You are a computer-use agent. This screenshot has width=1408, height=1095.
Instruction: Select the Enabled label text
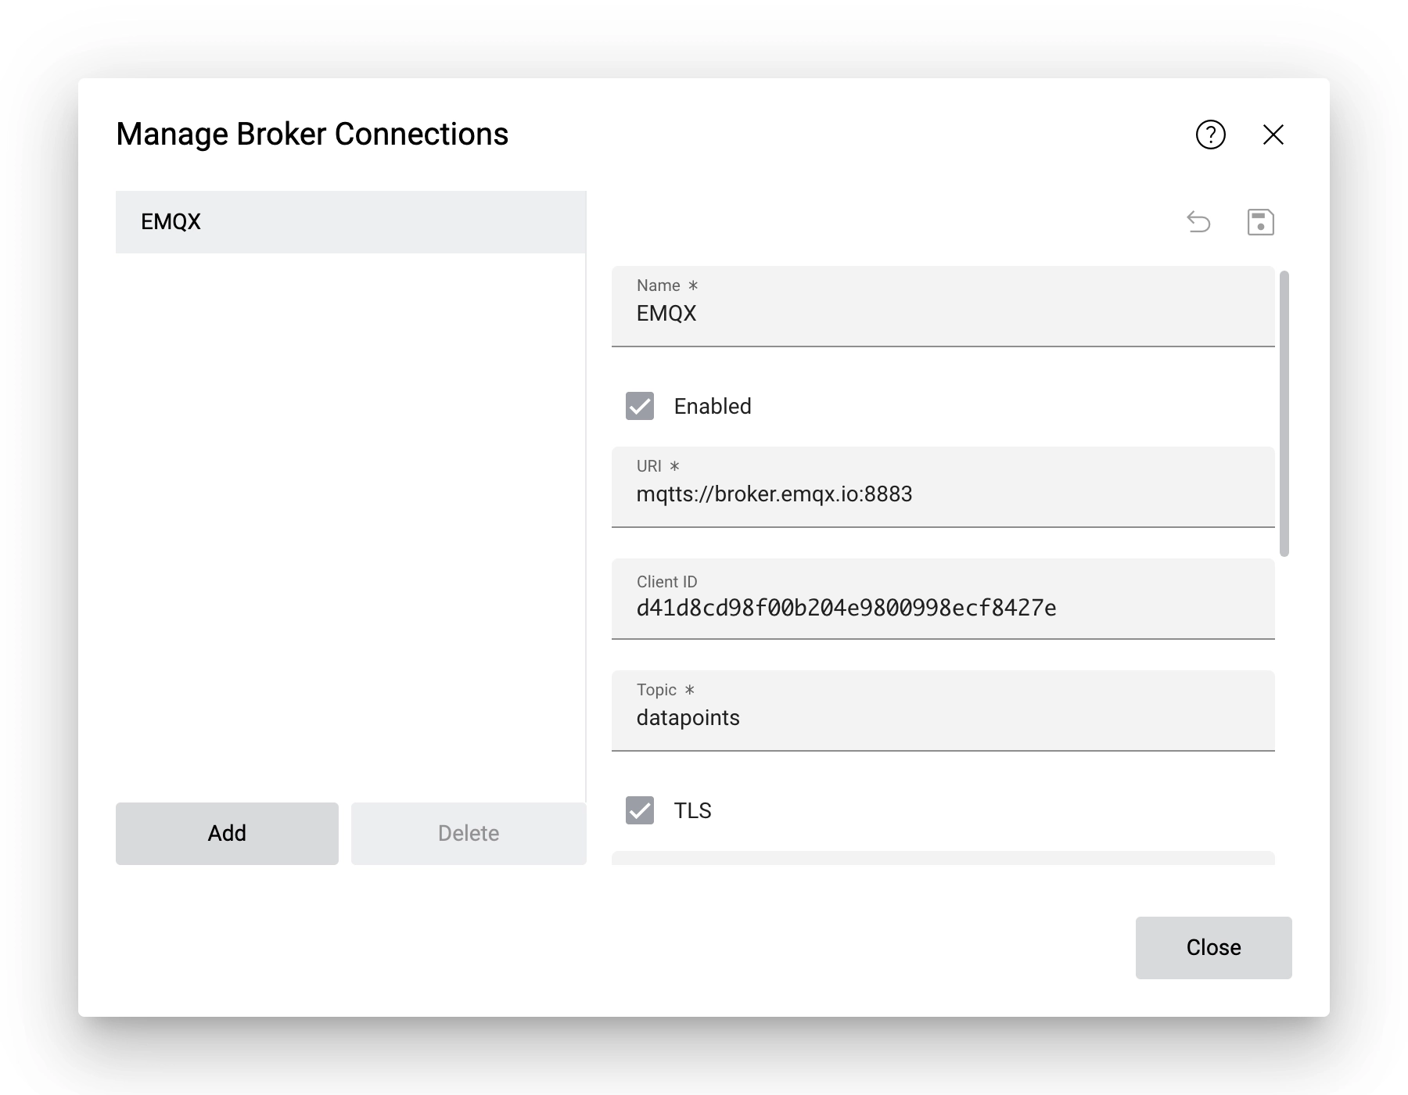click(x=711, y=406)
